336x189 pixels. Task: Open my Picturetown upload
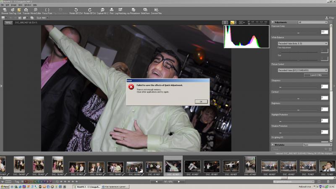(134, 11)
